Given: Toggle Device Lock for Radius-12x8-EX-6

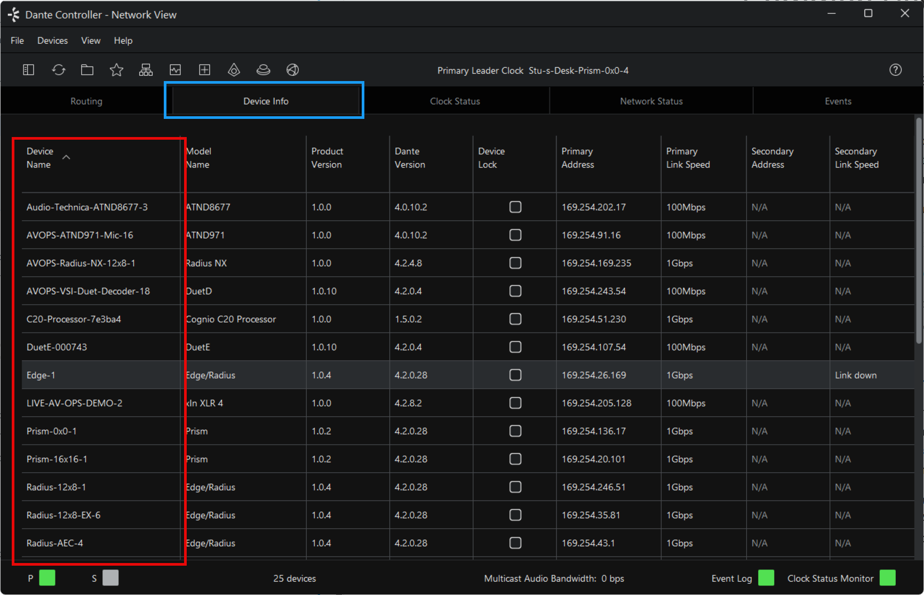Looking at the screenshot, I should tap(515, 515).
